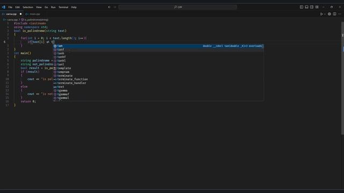Screen dimensions: 344x193
Task: Click the VS Code logo icon
Action: tap(4, 7)
